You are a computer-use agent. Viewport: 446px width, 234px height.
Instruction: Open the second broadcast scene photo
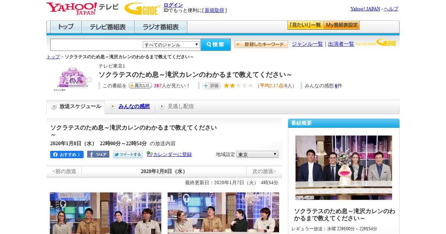point(223,213)
